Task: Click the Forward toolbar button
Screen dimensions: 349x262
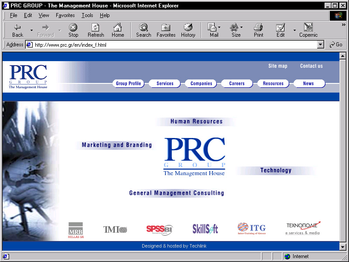Action: click(x=46, y=31)
